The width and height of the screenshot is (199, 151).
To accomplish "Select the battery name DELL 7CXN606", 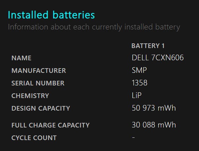I will pyautogui.click(x=158, y=58).
